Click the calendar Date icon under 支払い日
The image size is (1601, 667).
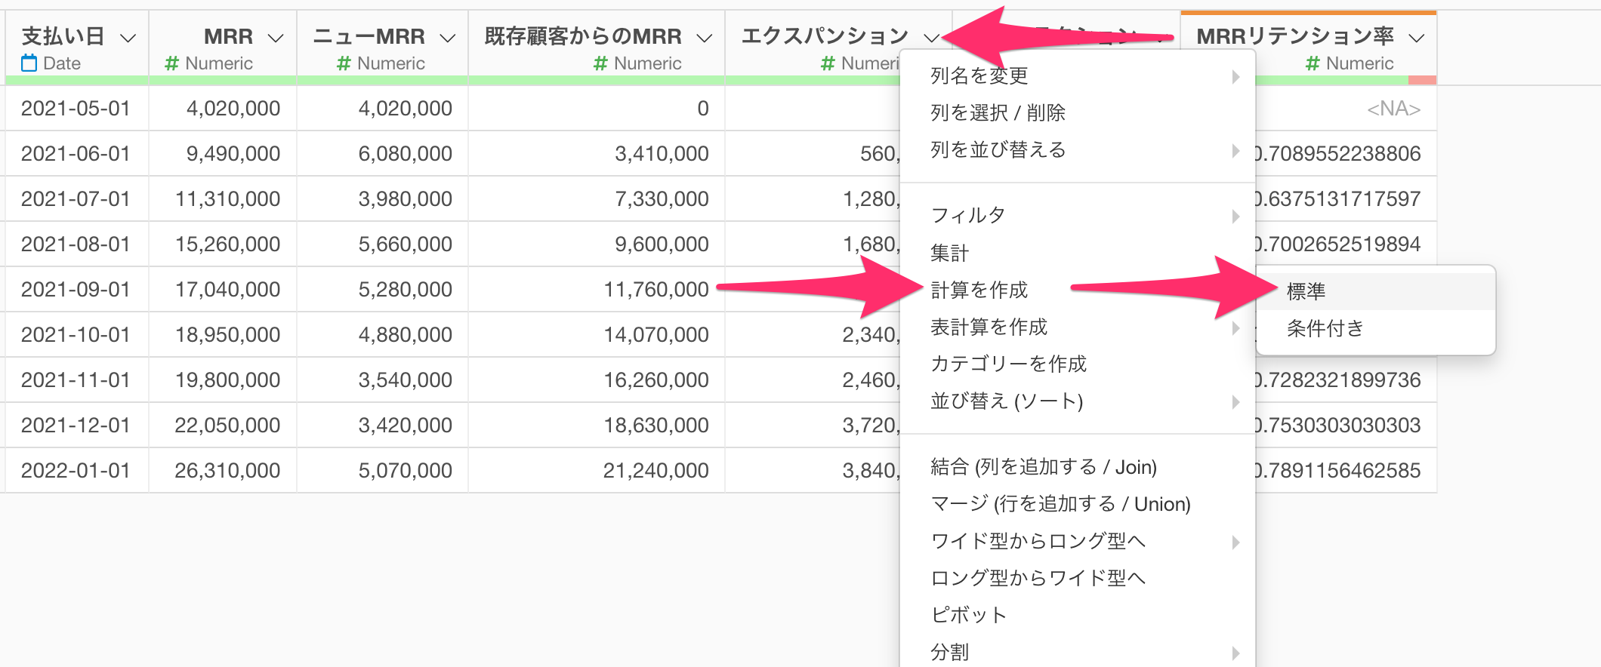point(29,63)
